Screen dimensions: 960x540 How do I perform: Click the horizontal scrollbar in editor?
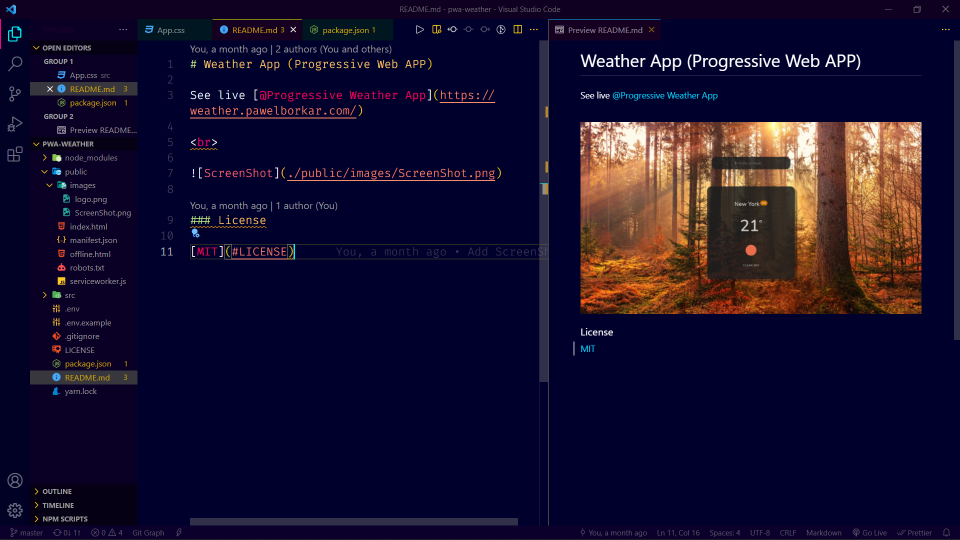pyautogui.click(x=353, y=521)
